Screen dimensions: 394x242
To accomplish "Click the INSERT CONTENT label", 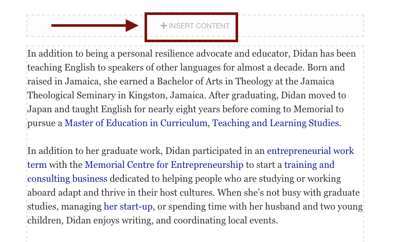I will pos(199,26).
